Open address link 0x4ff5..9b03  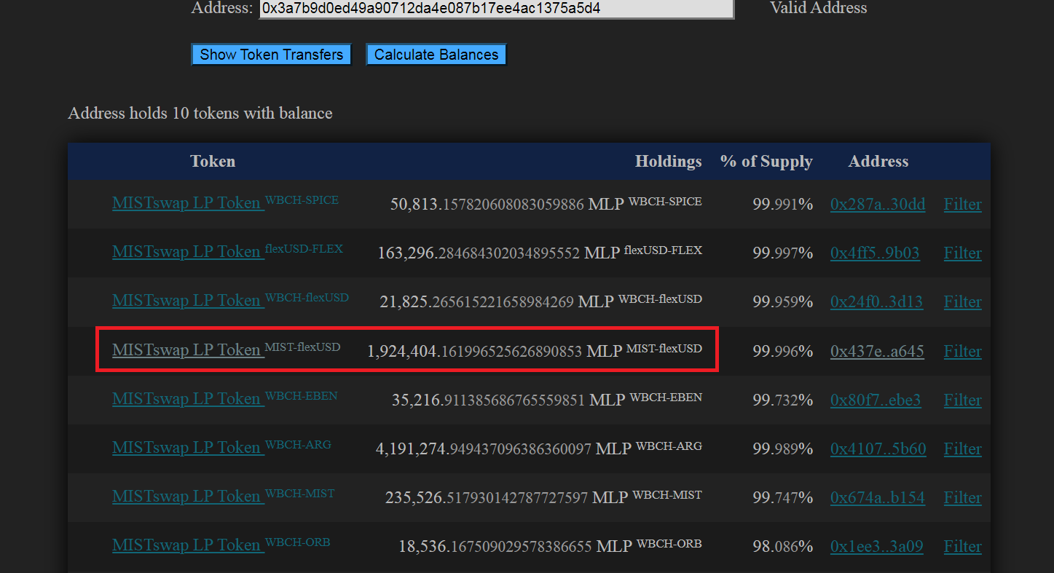coord(875,253)
